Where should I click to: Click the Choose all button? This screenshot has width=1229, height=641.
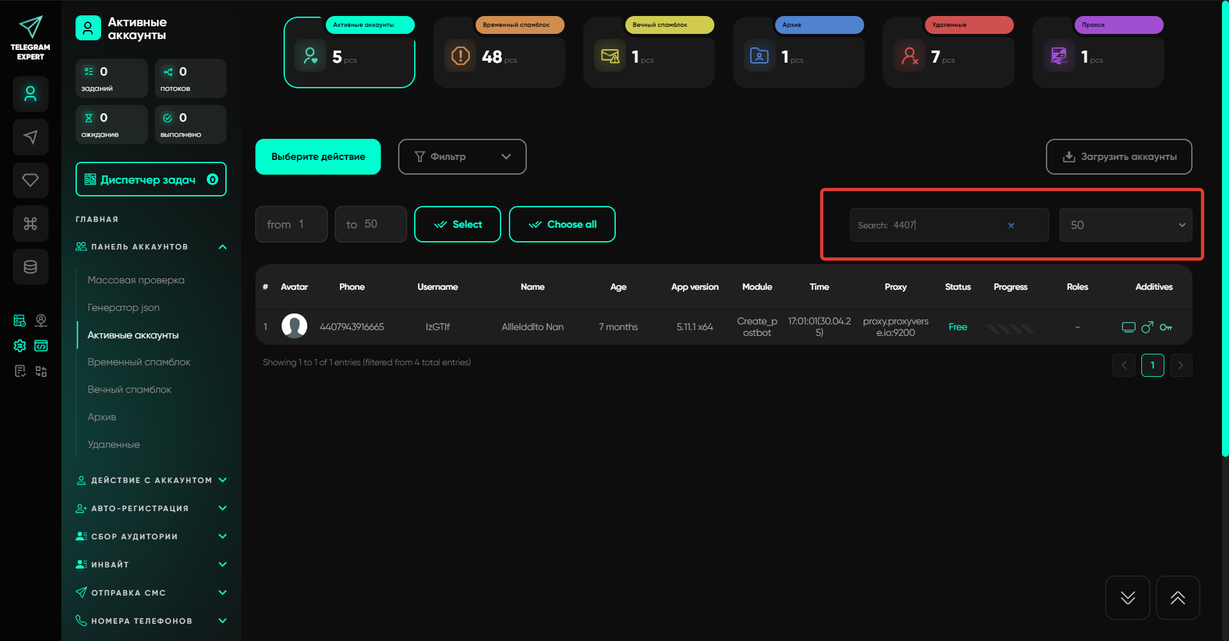561,225
